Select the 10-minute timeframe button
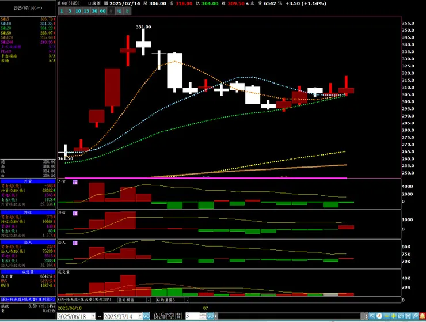The height and width of the screenshot is (322, 426). tap(78, 11)
